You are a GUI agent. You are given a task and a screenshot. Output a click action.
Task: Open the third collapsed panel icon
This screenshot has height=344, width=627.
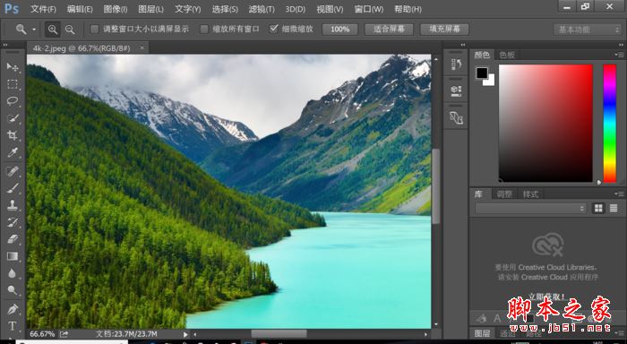[x=456, y=117]
